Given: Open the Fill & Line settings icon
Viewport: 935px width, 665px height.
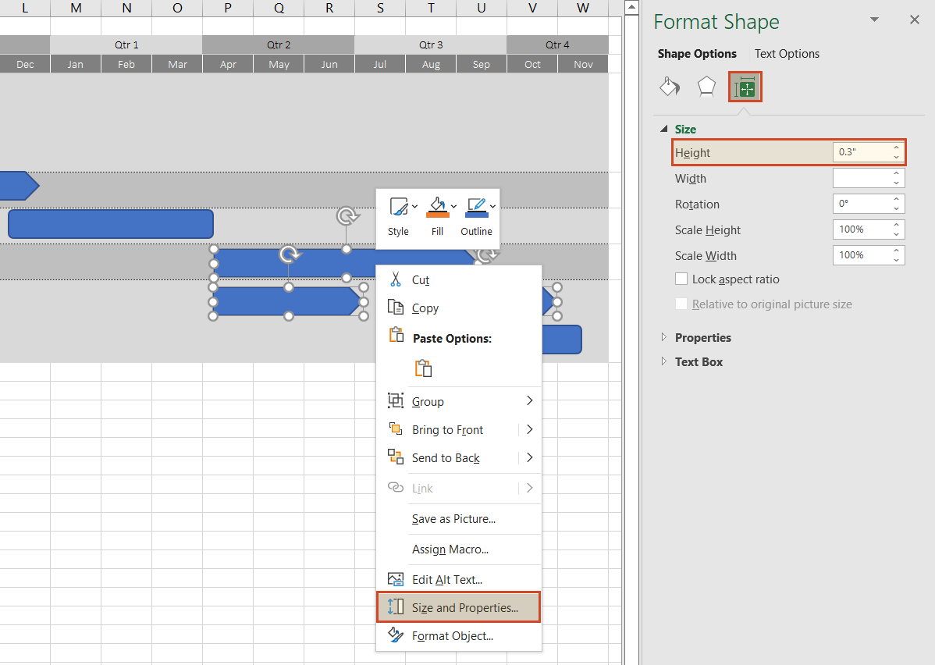Looking at the screenshot, I should [669, 87].
